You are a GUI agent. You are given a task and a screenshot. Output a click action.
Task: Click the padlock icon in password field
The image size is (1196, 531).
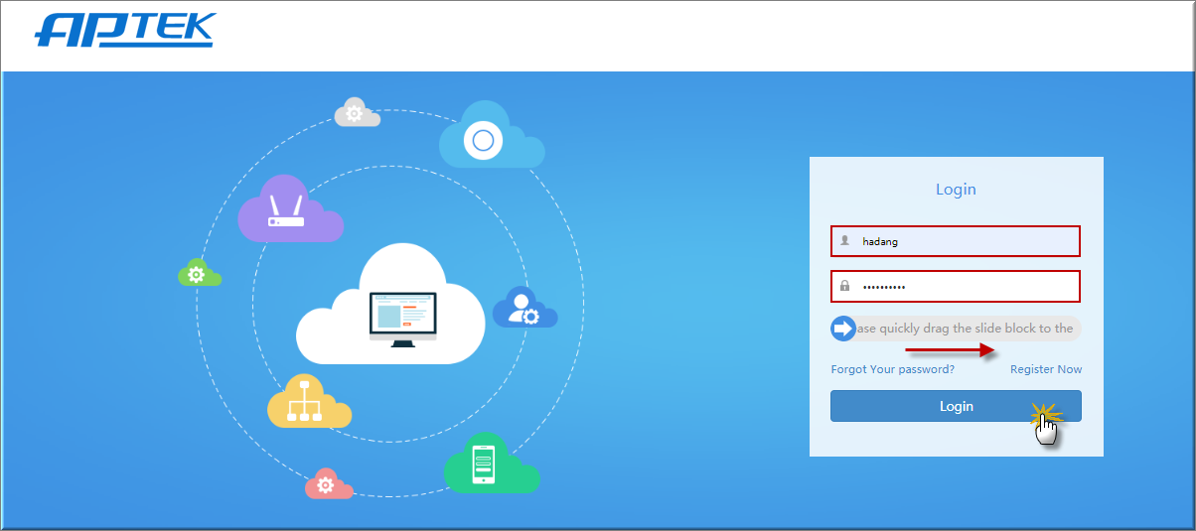(845, 286)
